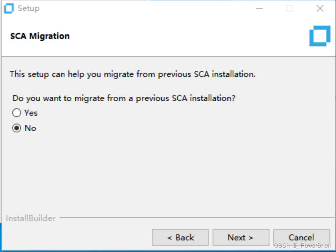Click the CSDN @_PowerShell watermark

click(x=303, y=246)
